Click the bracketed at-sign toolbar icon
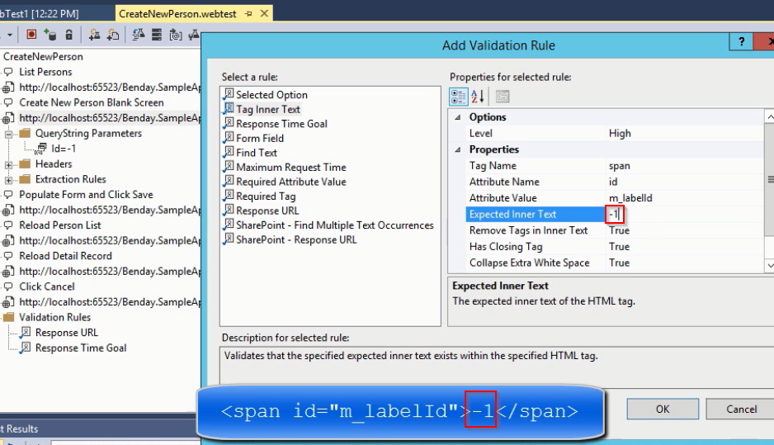Image resolution: width=774 pixels, height=445 pixels. tap(175, 35)
